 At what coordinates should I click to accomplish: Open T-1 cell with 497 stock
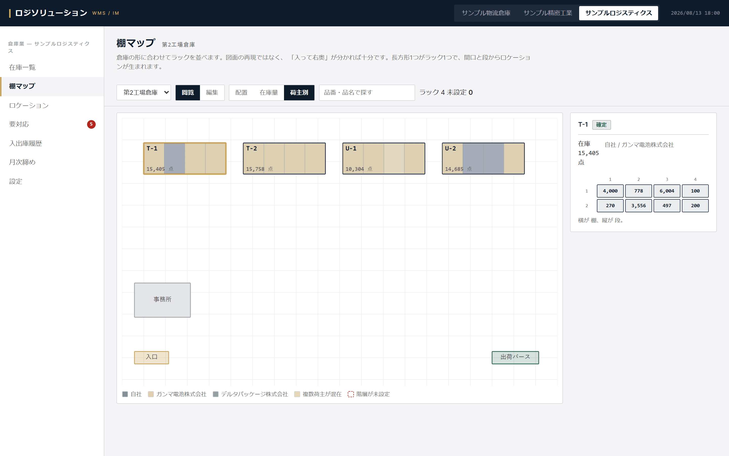[x=667, y=205]
